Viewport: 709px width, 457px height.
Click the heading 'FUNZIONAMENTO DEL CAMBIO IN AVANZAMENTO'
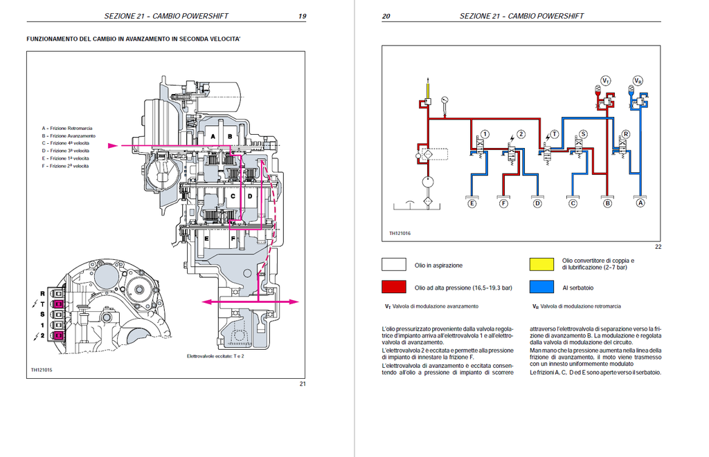click(134, 39)
